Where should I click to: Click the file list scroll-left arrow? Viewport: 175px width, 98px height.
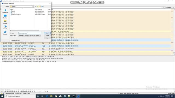10,30
